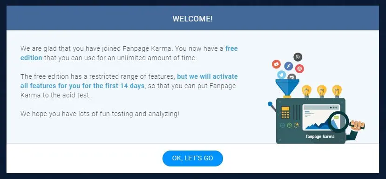386x179 pixels.
Task: Click the YouTube icon in the illustration
Action: (276, 64)
